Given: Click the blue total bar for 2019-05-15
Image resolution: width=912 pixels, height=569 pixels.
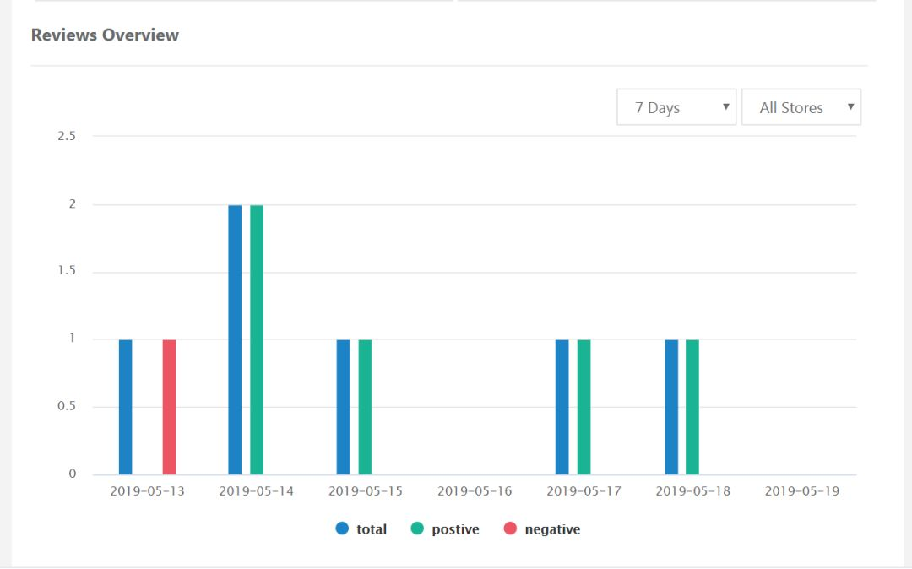Looking at the screenshot, I should coord(344,407).
